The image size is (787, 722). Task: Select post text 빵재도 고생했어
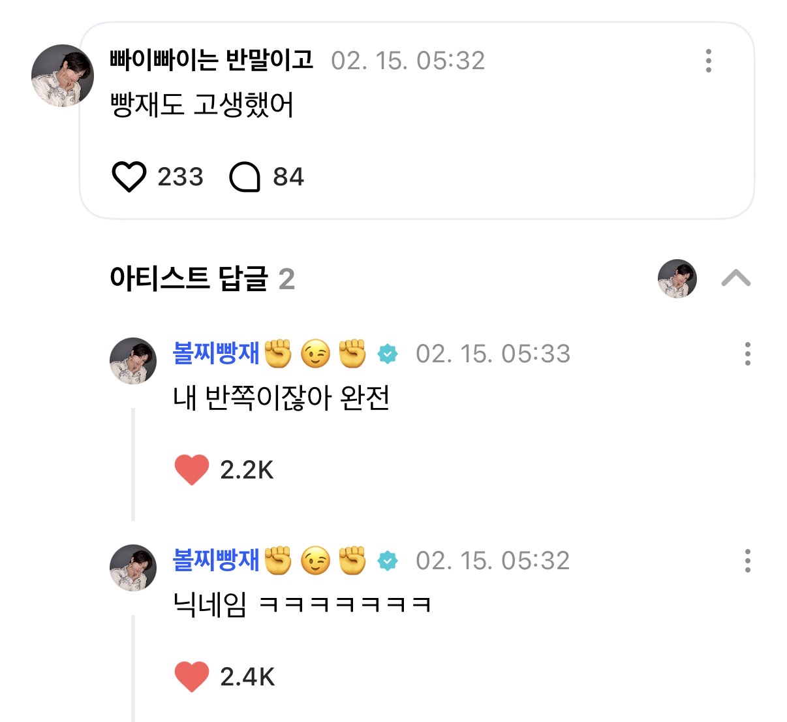(x=202, y=105)
